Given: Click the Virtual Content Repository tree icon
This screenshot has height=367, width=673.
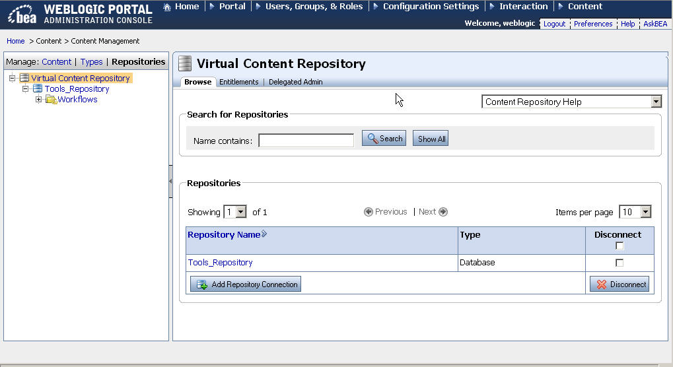Looking at the screenshot, I should point(24,78).
